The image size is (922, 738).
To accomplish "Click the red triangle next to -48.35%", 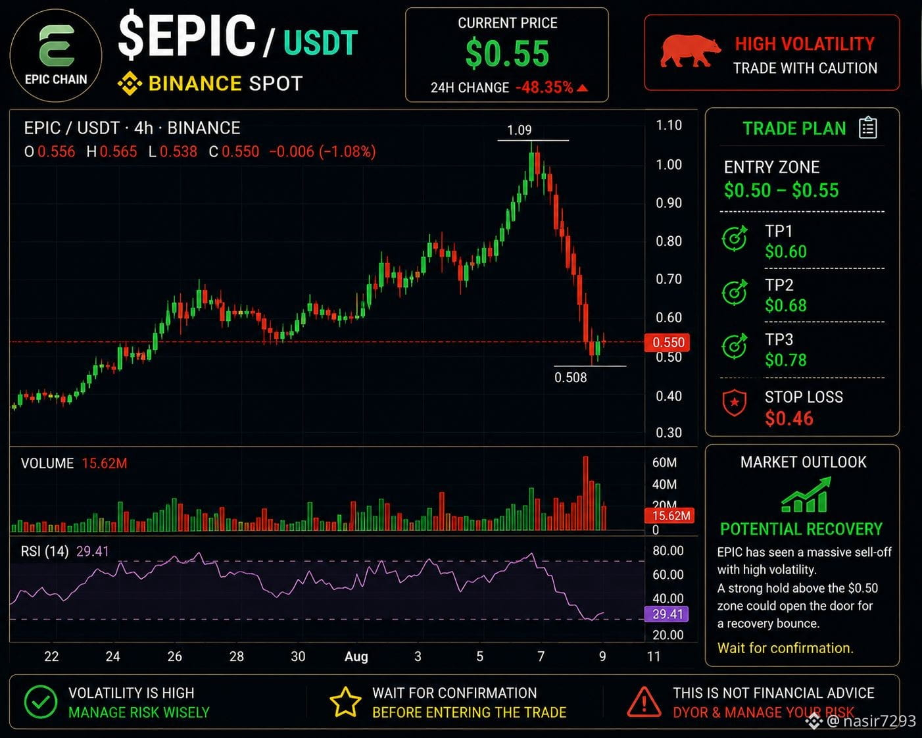I will [x=582, y=87].
